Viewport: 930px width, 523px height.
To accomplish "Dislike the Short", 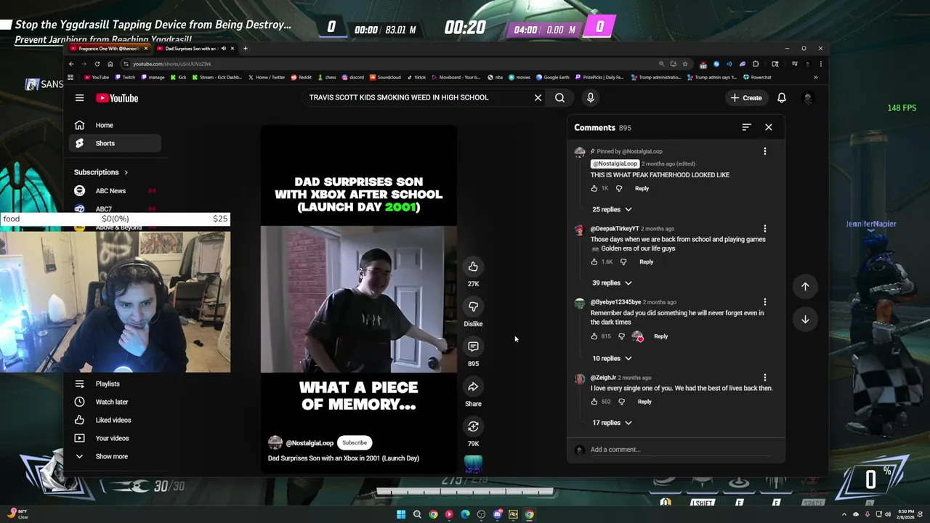I will click(x=473, y=307).
